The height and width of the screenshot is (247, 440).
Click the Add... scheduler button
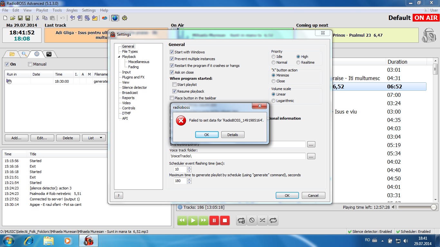[16, 138]
